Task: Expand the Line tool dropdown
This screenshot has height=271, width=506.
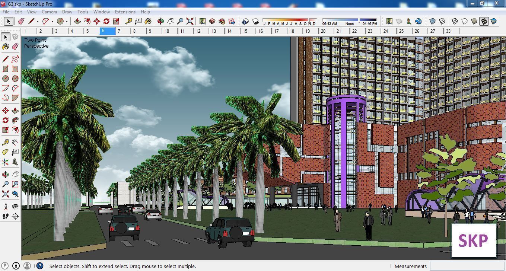Action: tap(38, 21)
